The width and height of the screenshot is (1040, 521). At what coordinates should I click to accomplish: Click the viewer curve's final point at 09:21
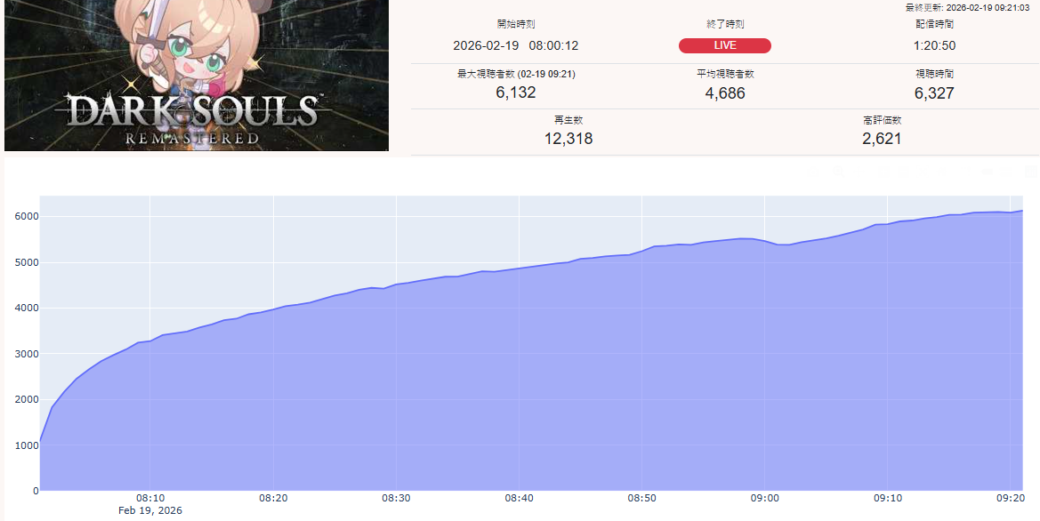pyautogui.click(x=1022, y=211)
